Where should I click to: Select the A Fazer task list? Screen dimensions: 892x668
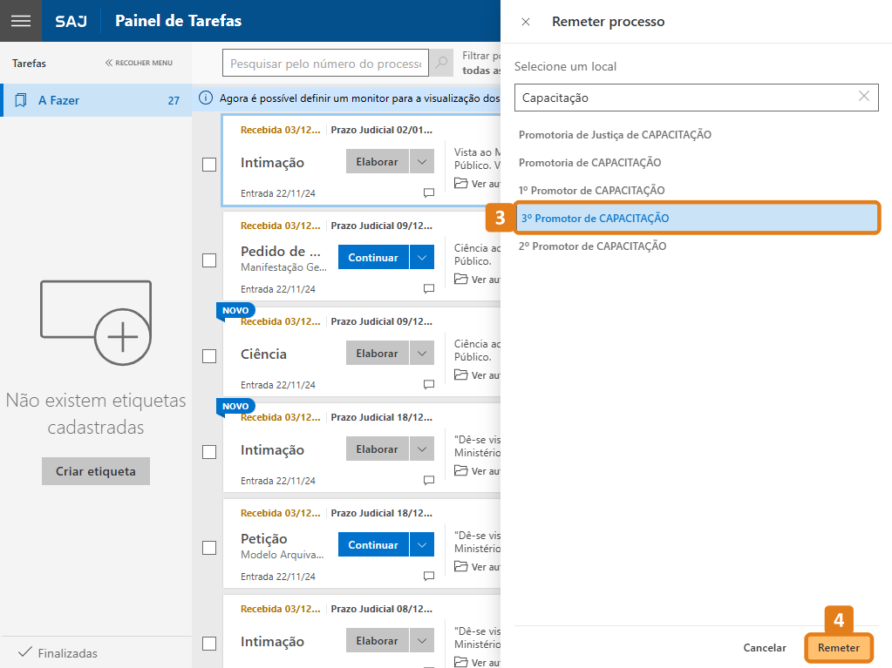coord(96,100)
